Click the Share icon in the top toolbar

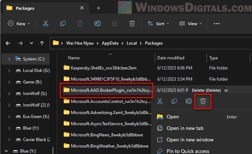115,24
